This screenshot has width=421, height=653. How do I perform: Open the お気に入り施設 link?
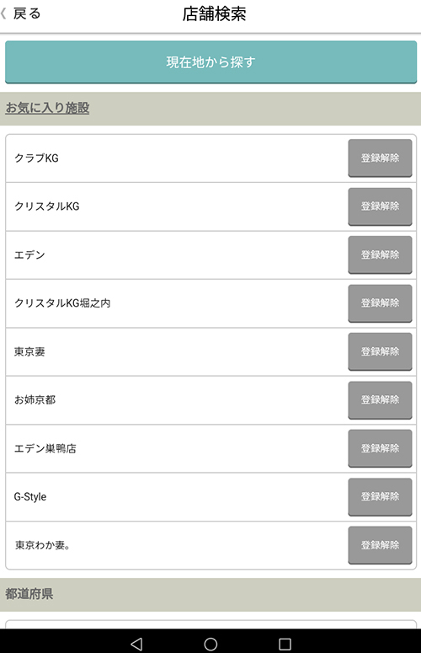pos(47,108)
